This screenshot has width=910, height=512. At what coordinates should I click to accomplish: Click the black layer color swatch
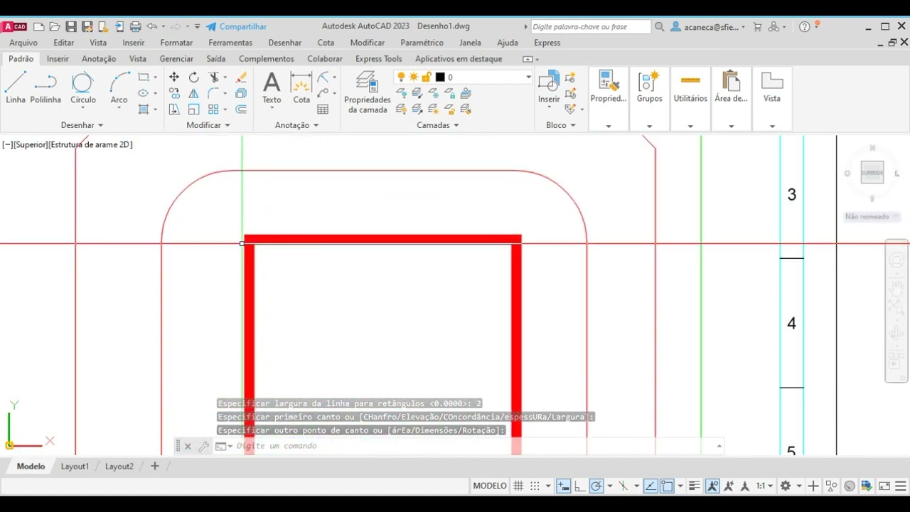point(440,77)
